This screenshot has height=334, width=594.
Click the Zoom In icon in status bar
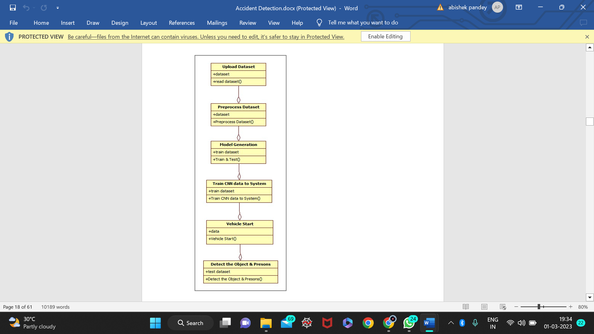coord(571,307)
